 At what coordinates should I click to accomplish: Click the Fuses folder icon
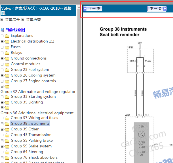(7, 47)
